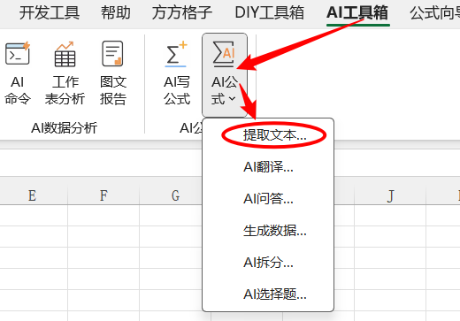Pick 生成数据... from the AI公式 menu

268,231
